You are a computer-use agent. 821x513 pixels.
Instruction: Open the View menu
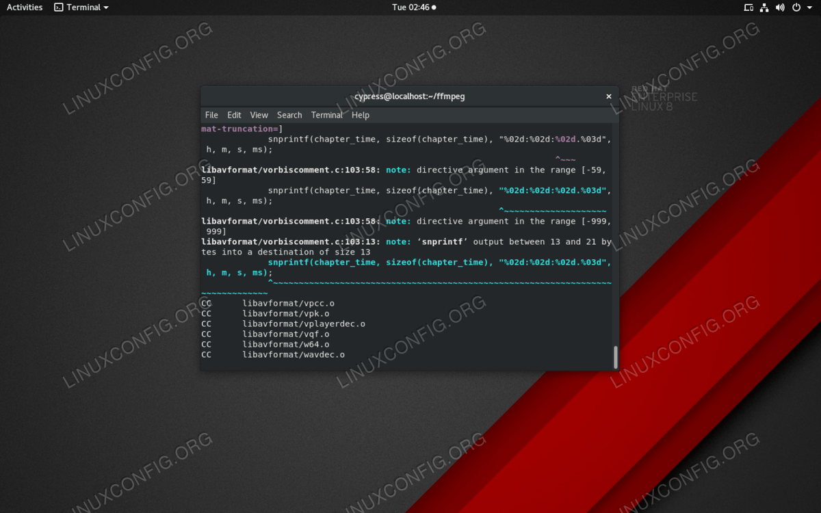259,115
